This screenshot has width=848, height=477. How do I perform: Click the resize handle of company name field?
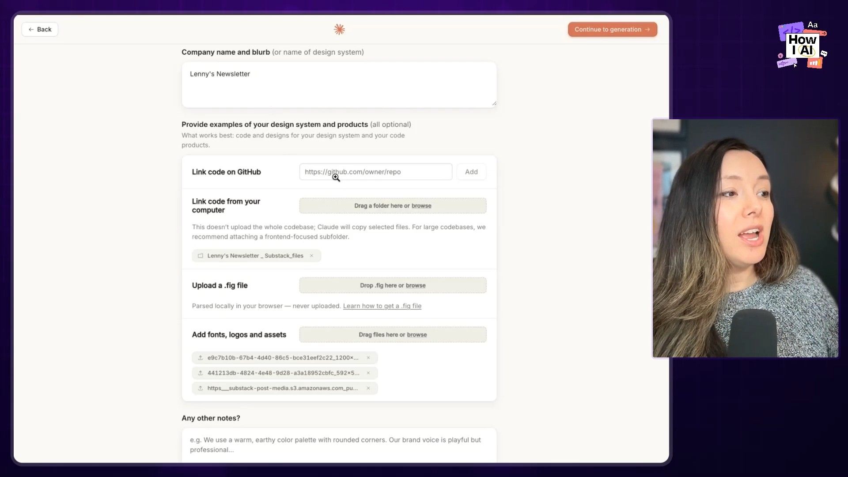point(494,103)
